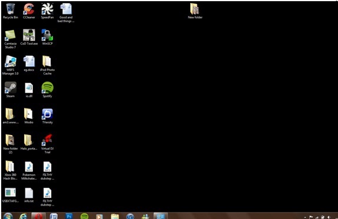The image size is (338, 219).
Task: Open Photoshop from the taskbar
Action: [x=69, y=216]
